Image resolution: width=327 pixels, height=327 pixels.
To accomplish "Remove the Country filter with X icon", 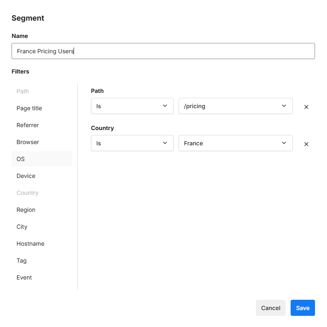I will click(x=306, y=144).
